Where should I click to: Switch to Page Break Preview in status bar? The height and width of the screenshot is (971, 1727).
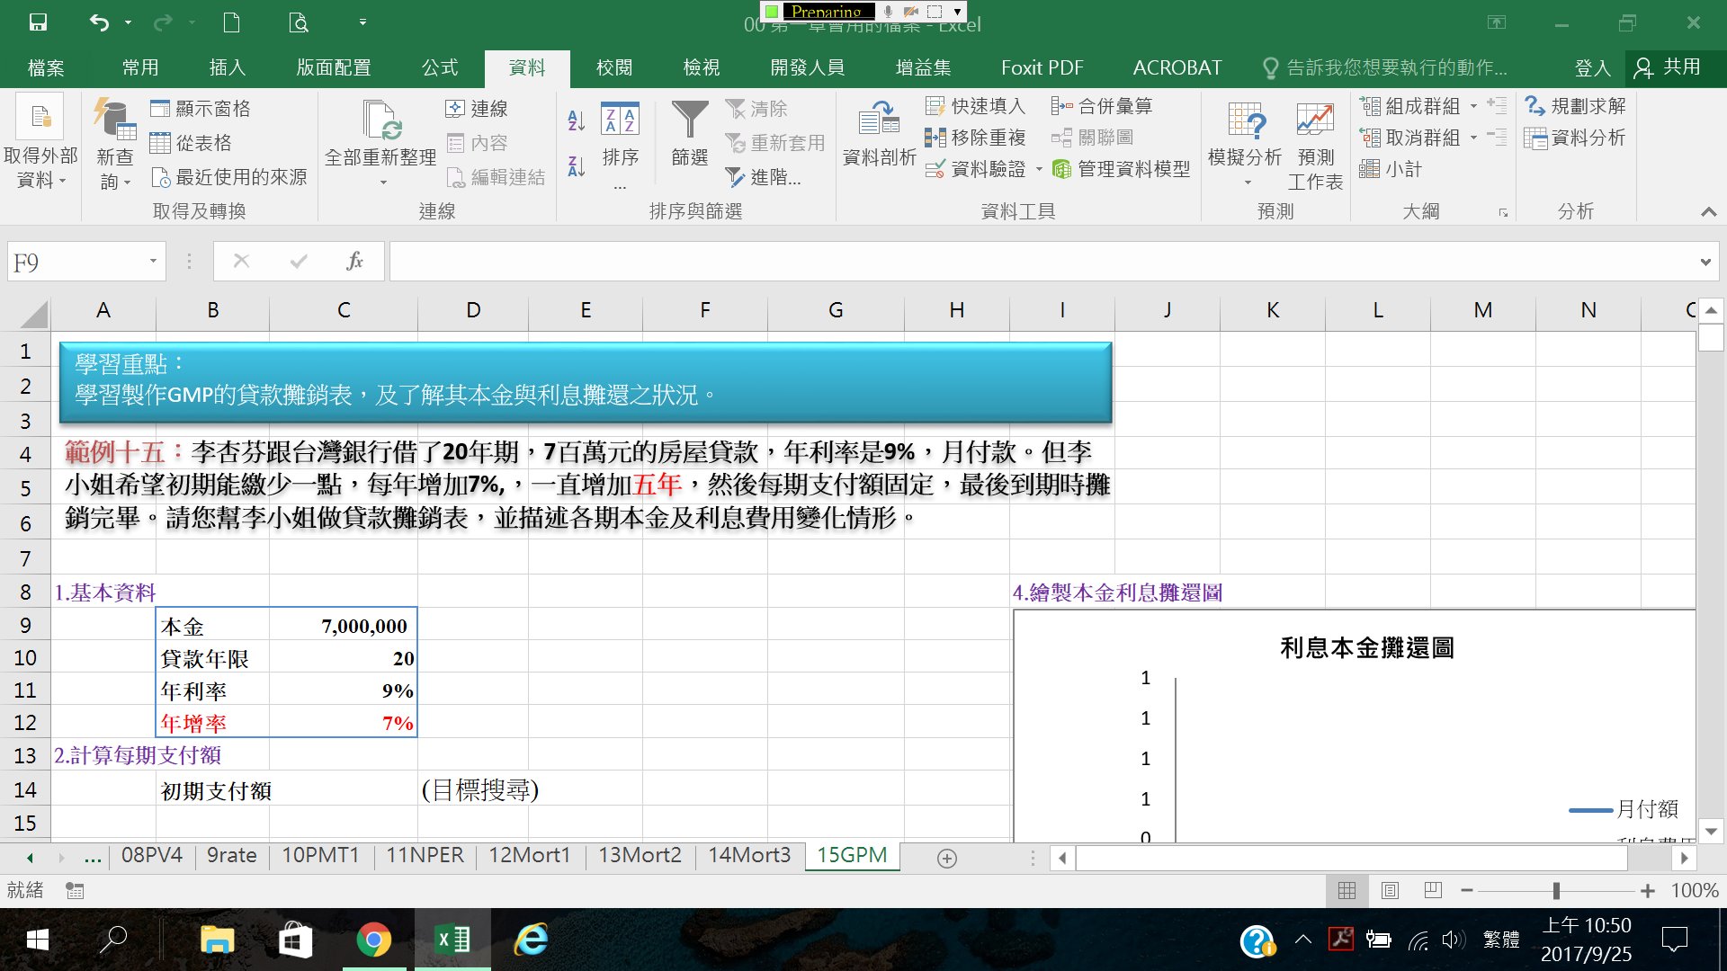point(1433,890)
